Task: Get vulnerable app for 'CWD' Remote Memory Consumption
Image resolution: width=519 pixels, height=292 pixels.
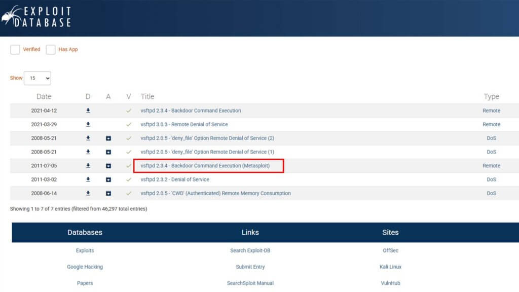Action: pyautogui.click(x=108, y=193)
